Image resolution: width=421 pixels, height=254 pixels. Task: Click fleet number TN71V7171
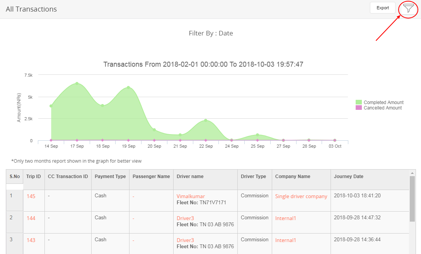tap(213, 203)
